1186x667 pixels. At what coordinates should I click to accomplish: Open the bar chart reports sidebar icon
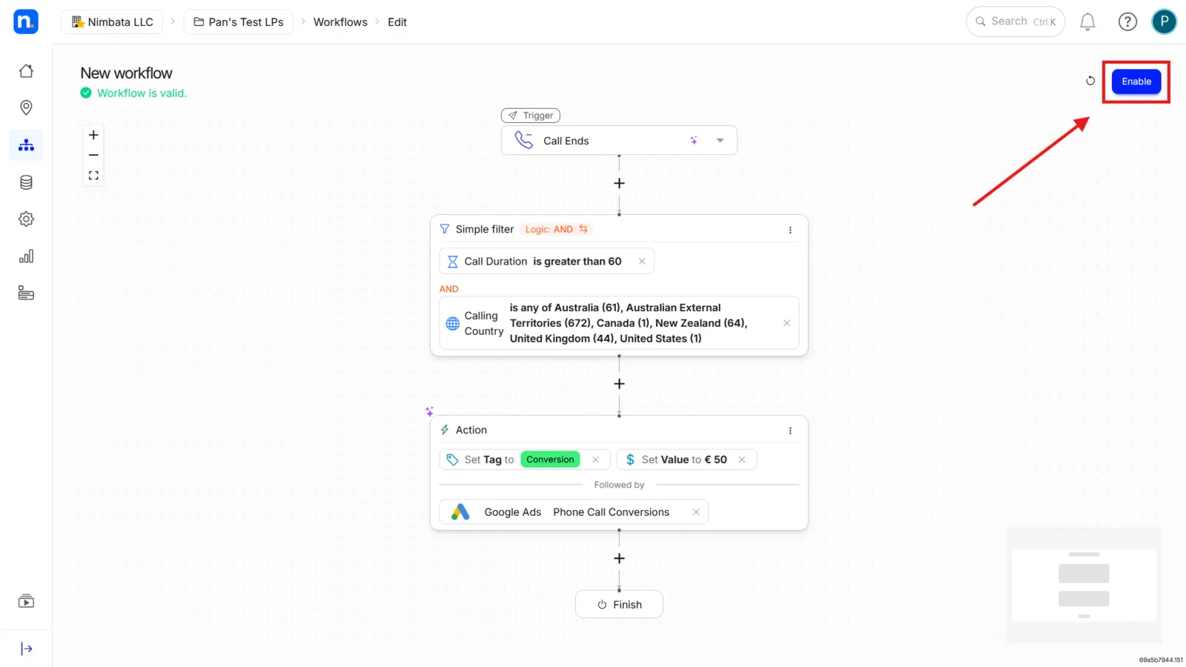pyautogui.click(x=26, y=256)
